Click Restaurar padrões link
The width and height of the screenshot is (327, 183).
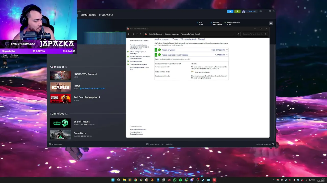click(x=136, y=61)
